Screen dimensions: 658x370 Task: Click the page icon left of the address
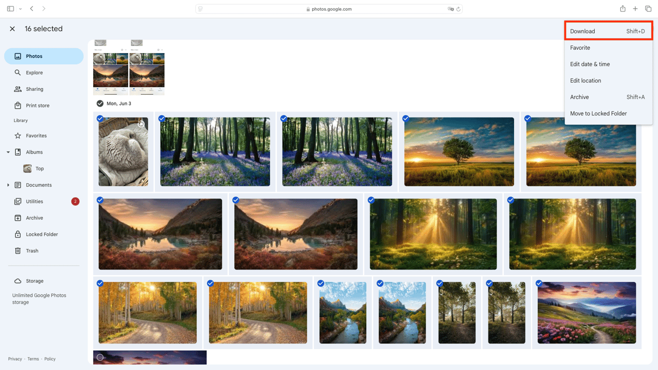click(201, 9)
